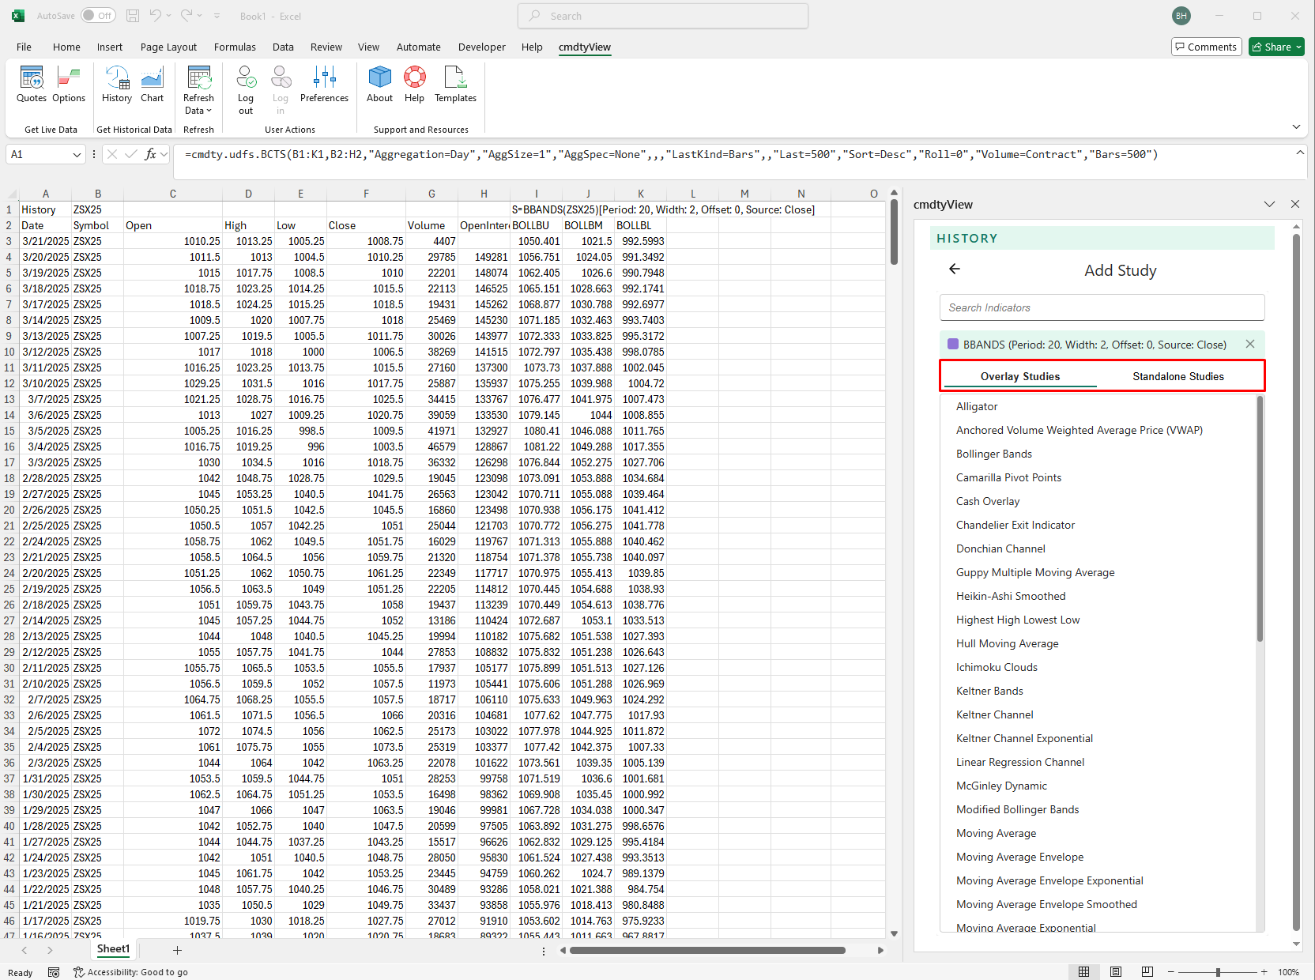
Task: Click Accessibility: Good to go status
Action: coord(130,972)
